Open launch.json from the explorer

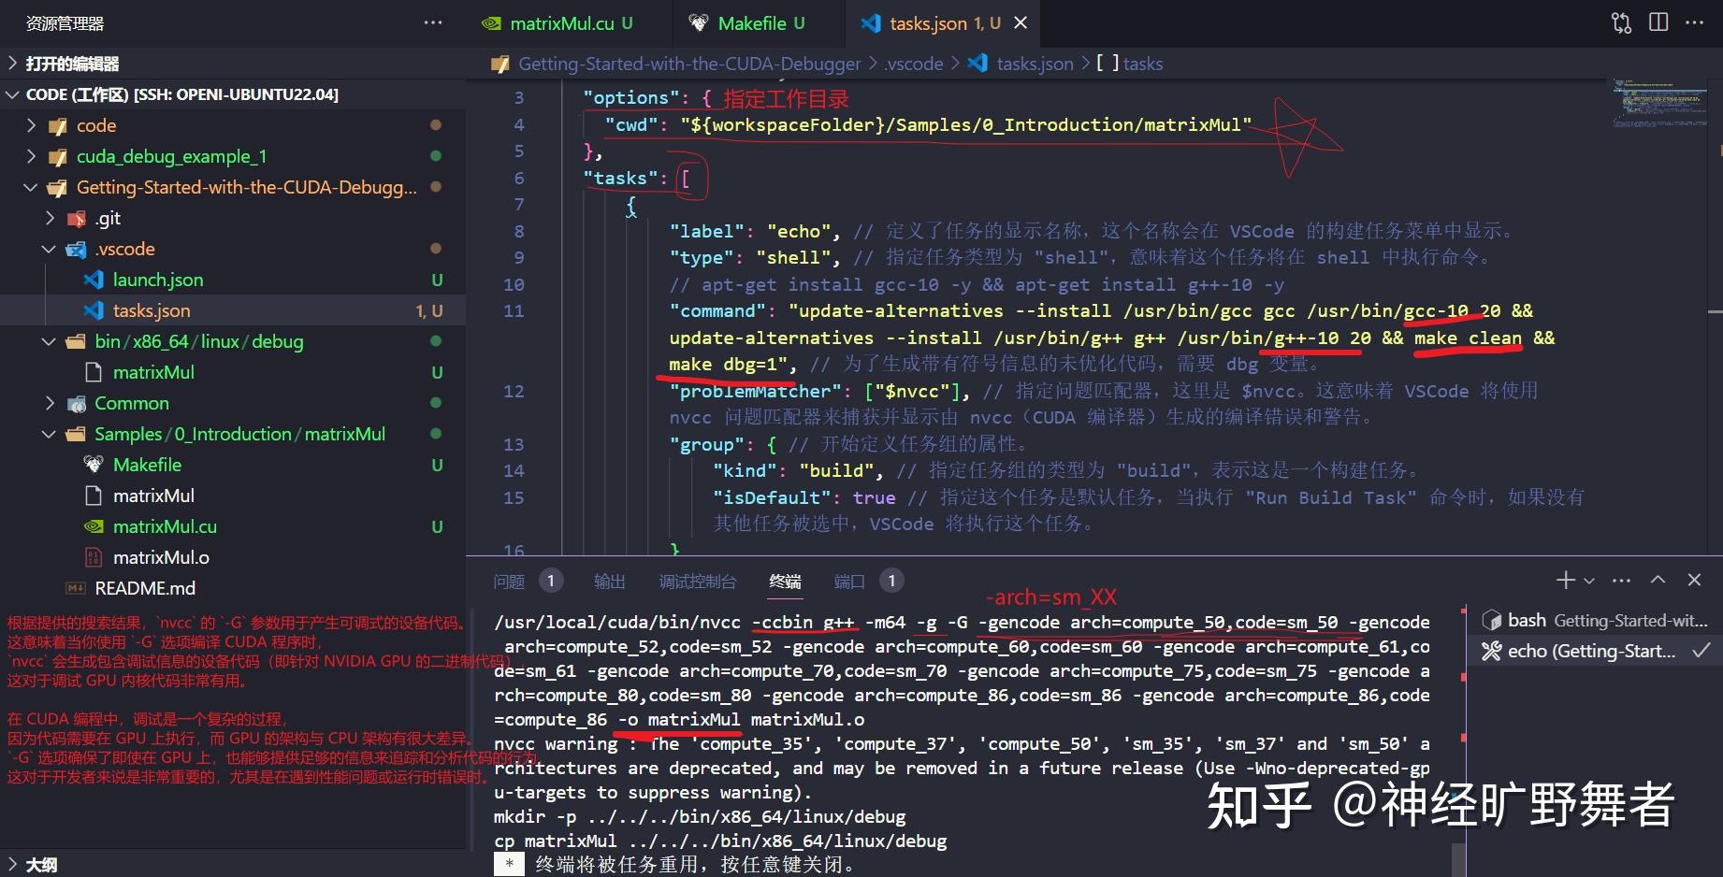click(158, 279)
